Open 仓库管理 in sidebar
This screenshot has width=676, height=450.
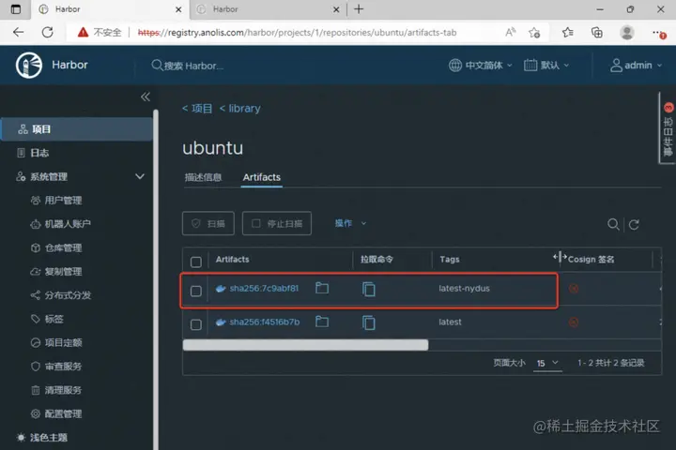click(56, 248)
